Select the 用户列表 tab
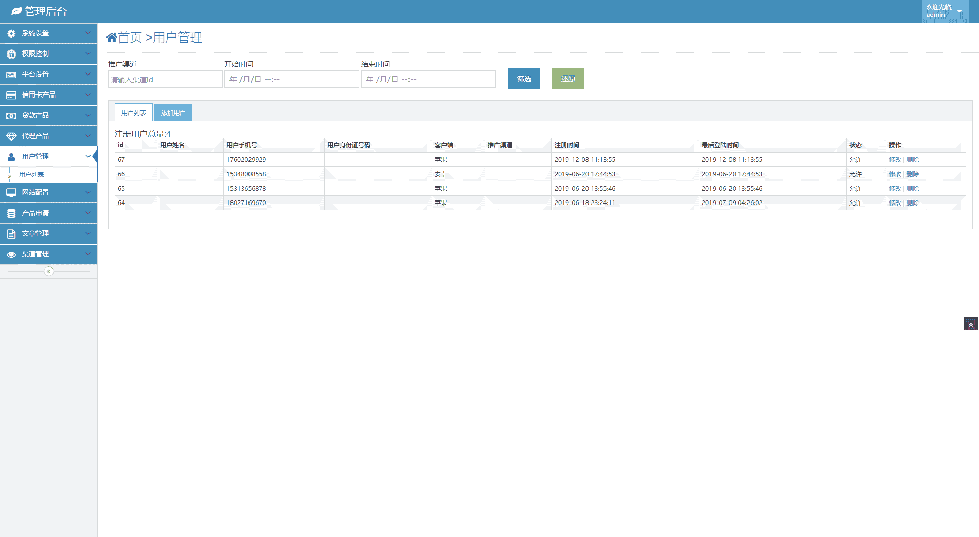Screen dimensions: 979x537 [134, 113]
